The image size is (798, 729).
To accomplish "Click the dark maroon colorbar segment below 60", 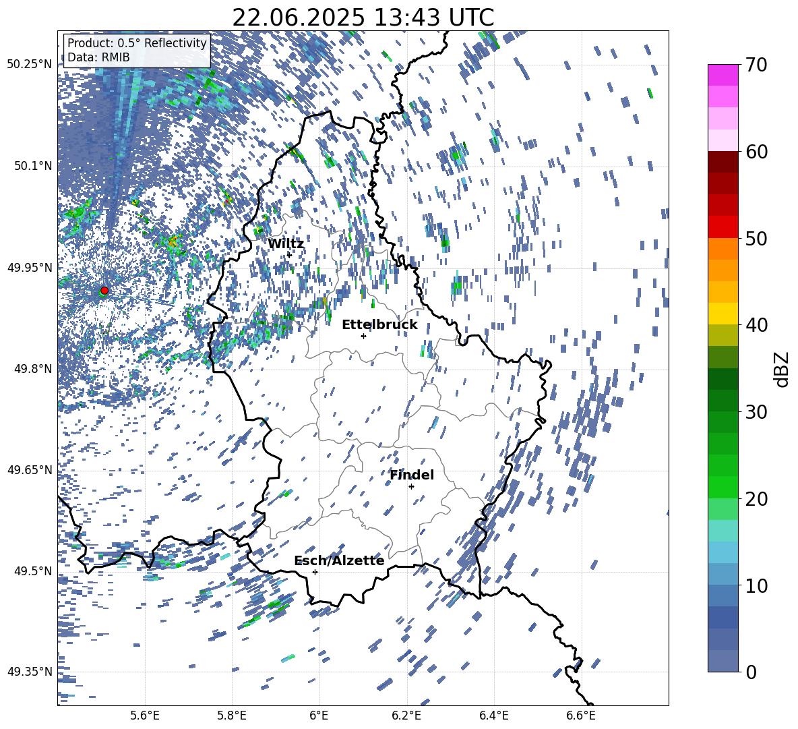I will pyautogui.click(x=723, y=162).
